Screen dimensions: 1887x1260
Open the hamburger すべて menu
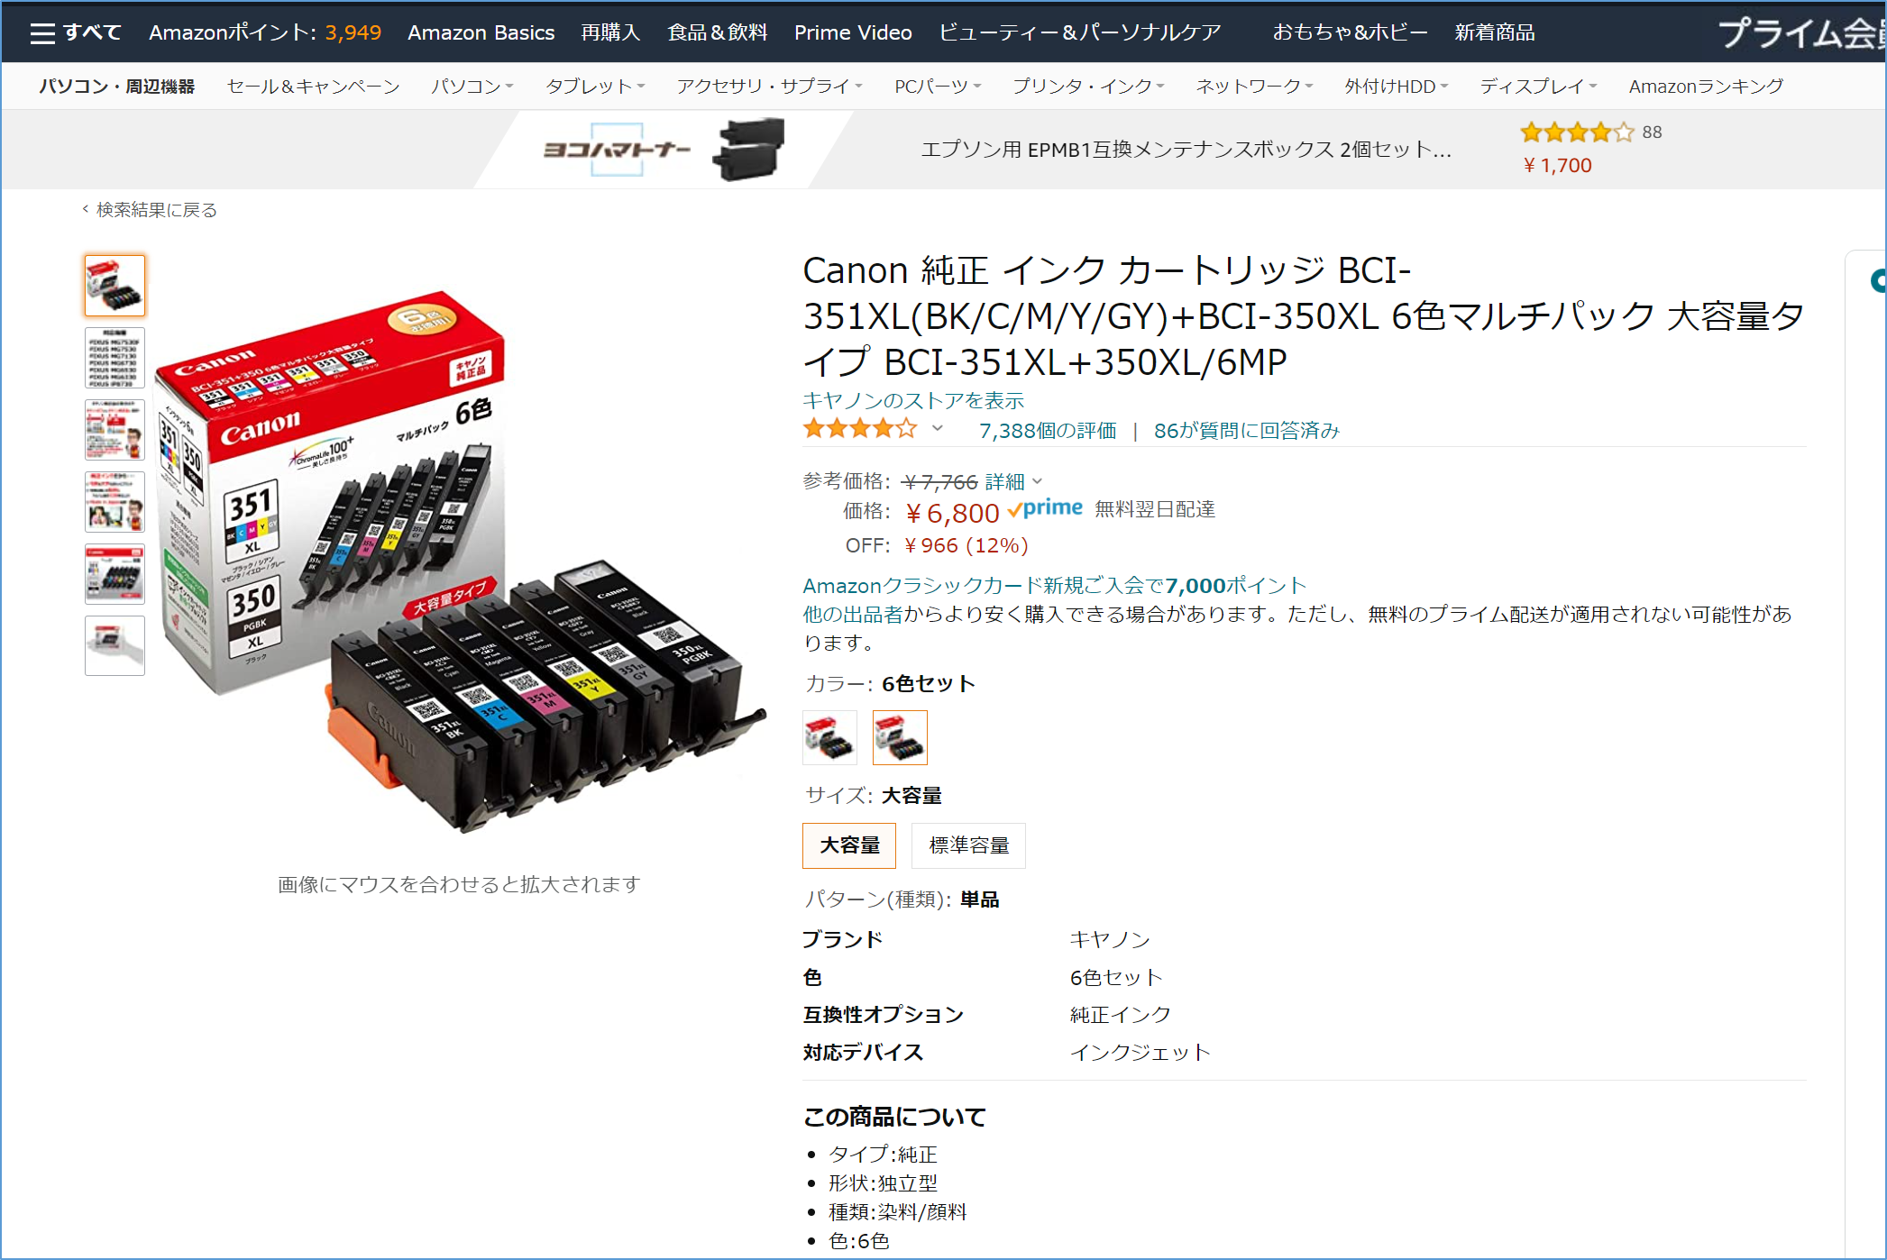(76, 32)
